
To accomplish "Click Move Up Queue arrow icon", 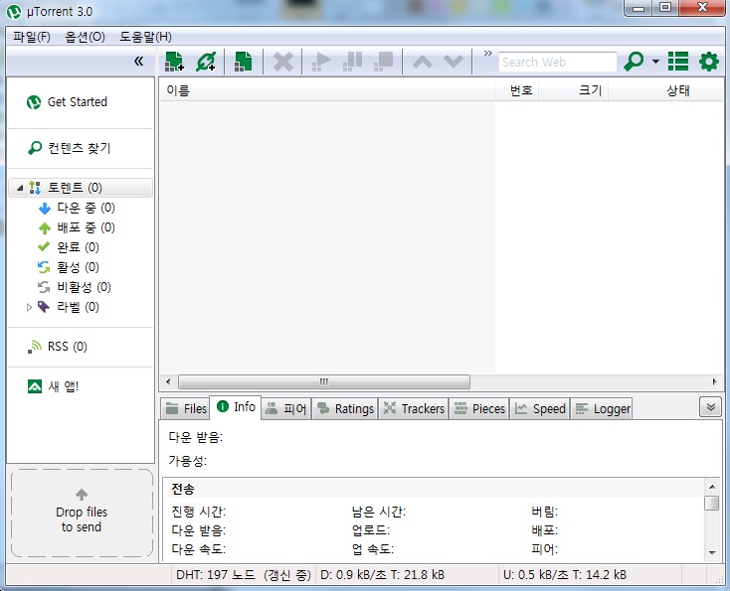I will (423, 62).
